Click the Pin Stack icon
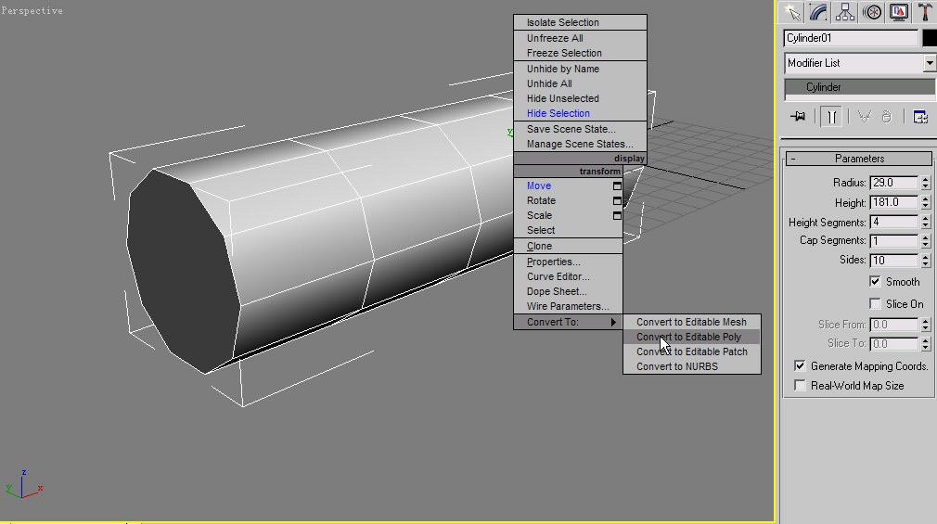This screenshot has width=937, height=524. tap(797, 117)
